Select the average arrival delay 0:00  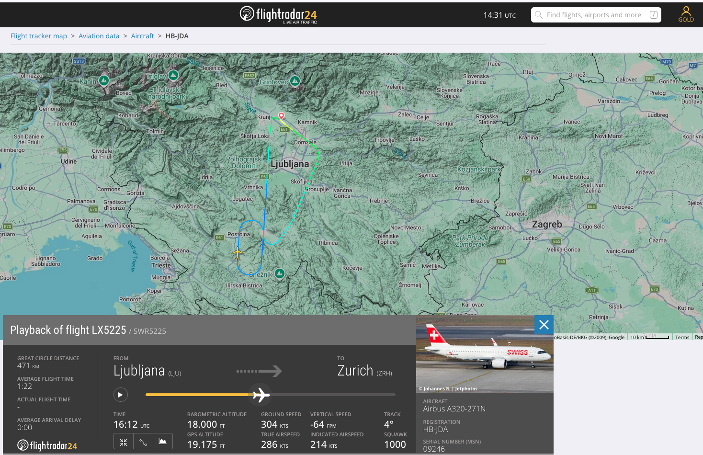(x=25, y=428)
